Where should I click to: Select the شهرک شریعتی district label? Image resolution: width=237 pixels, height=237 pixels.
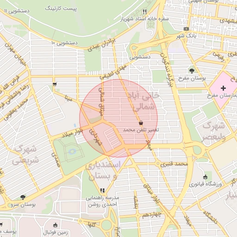point(25,155)
